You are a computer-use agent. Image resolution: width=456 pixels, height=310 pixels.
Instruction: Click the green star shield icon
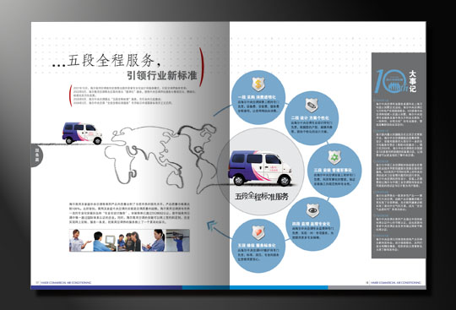[334, 157]
